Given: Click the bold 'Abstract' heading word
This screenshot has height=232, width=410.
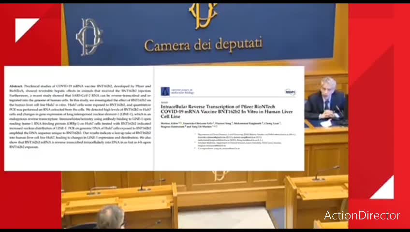Looking at the screenshot, I should (x=16, y=86).
